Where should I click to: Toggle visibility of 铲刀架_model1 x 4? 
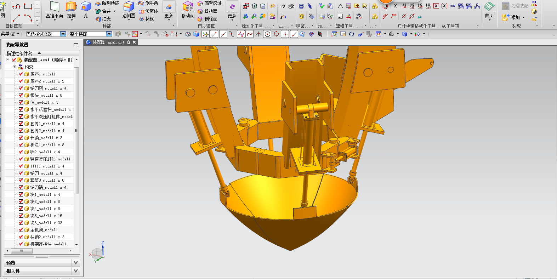point(21,88)
